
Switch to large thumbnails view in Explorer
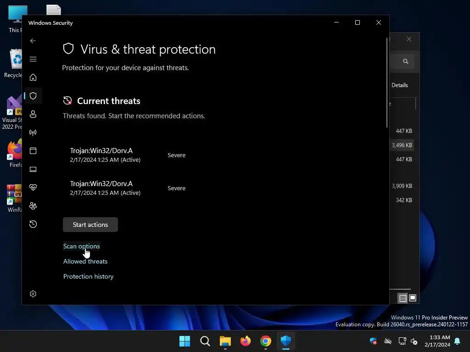point(413,298)
